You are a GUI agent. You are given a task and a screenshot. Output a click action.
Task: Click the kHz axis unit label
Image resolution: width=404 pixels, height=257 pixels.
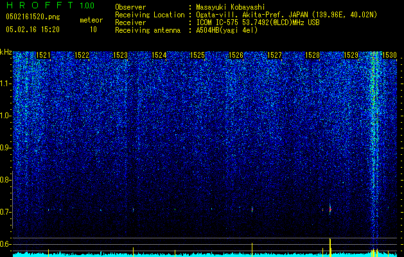click(6, 52)
